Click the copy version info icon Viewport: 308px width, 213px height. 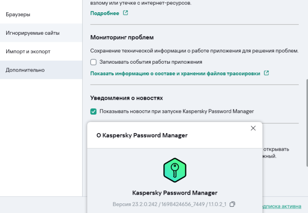pos(233,204)
